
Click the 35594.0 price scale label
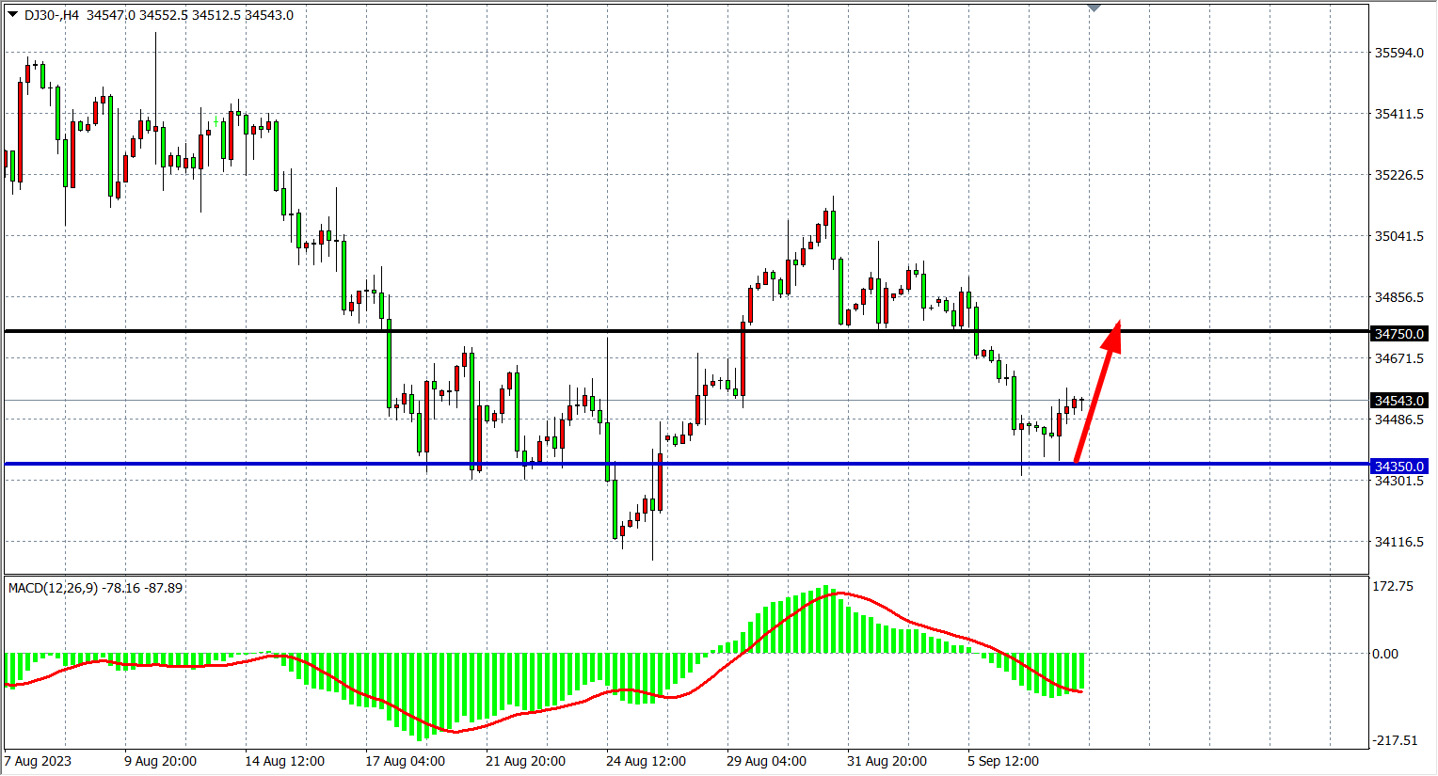point(1399,53)
